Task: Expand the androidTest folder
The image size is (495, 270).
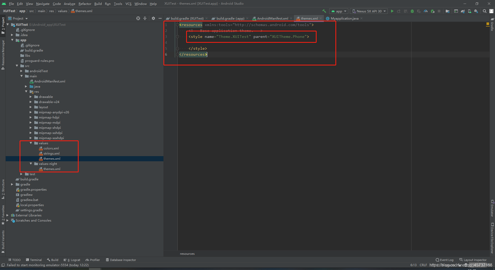Action: [x=21, y=71]
